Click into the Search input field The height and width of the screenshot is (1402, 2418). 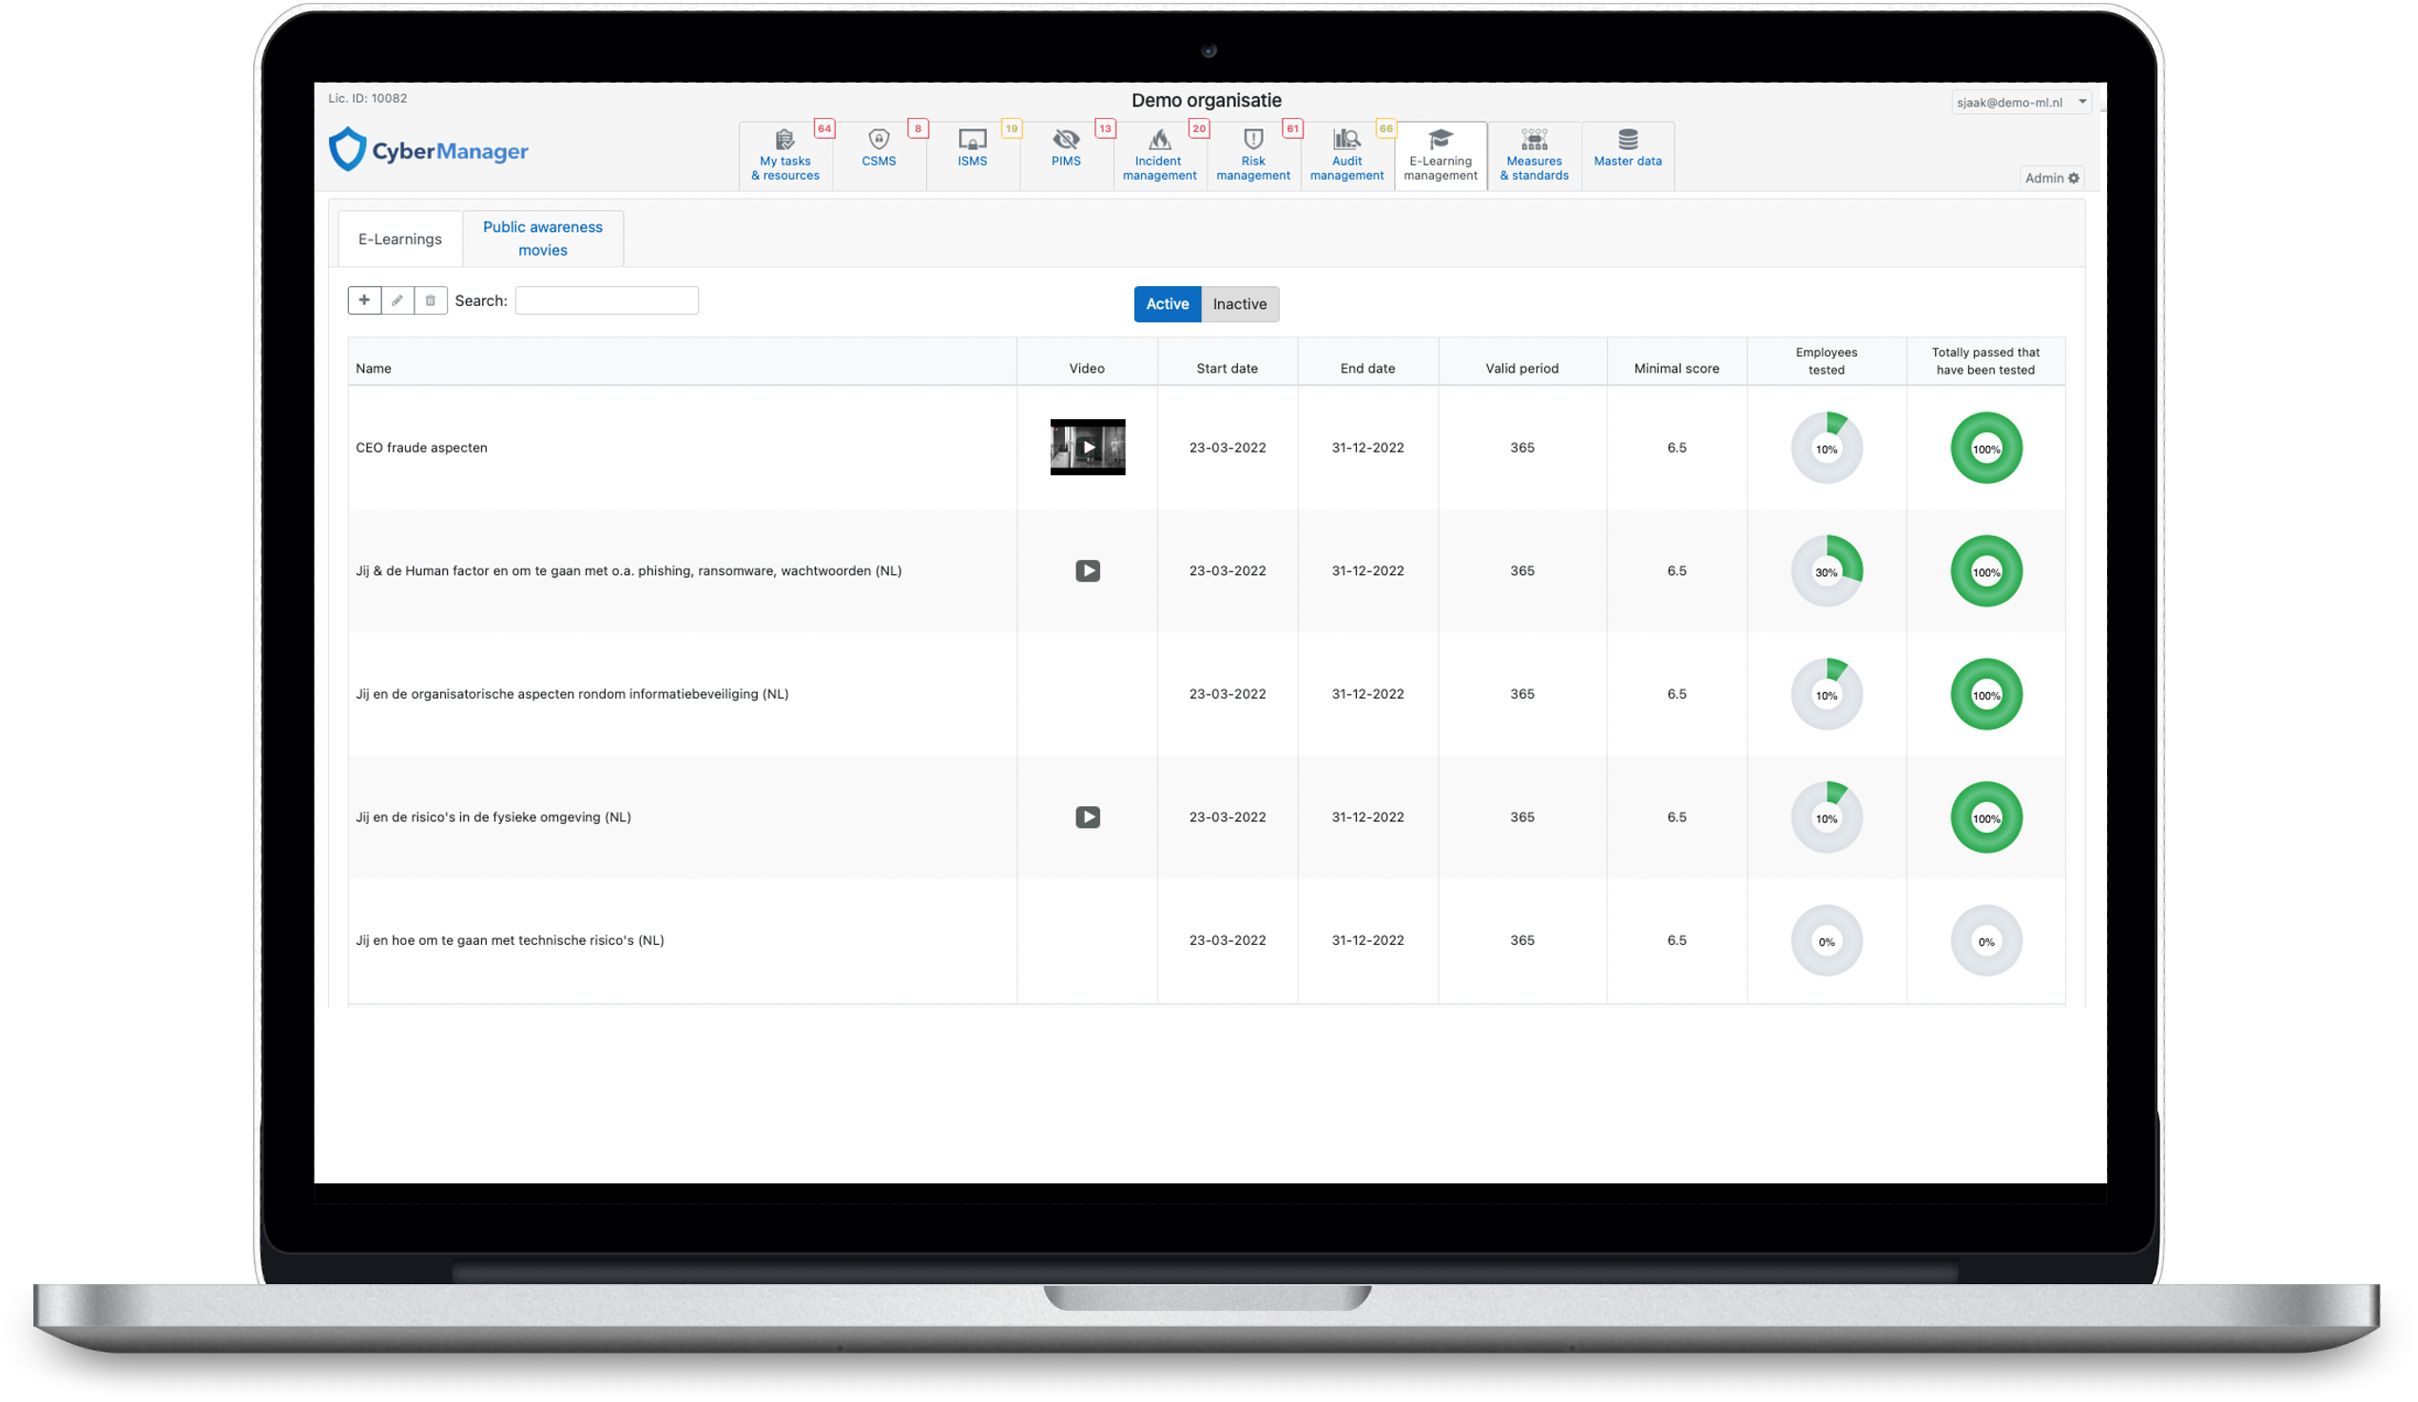click(x=607, y=300)
